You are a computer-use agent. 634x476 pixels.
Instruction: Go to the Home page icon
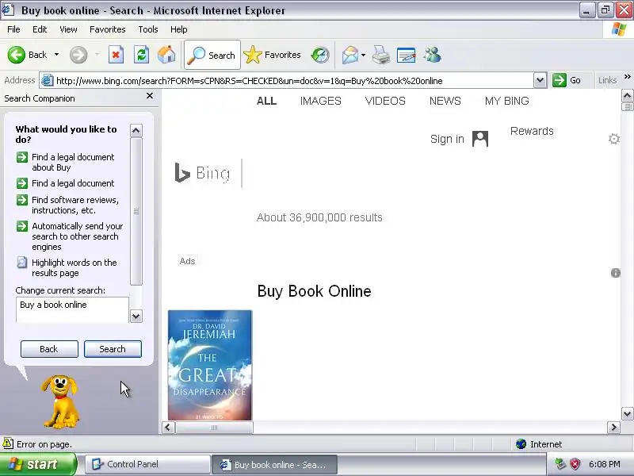[x=166, y=55]
